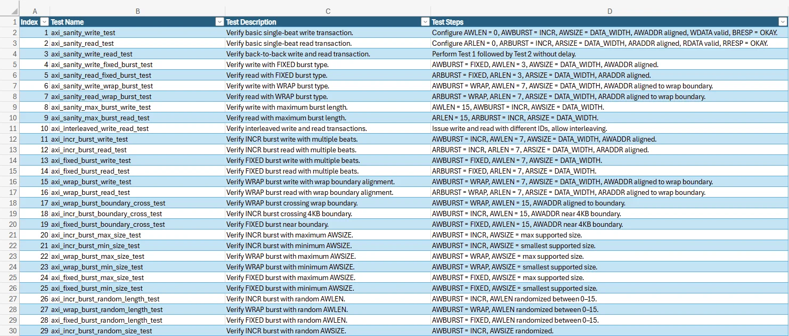This screenshot has height=336, width=789.
Task: Select column A header
Action: click(35, 11)
